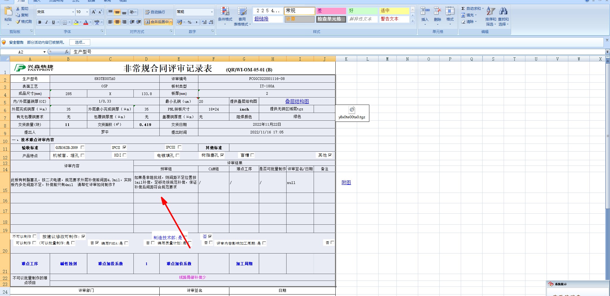The image size is (610, 296).
Task: Apply percent style with the % icon
Action: tap(190, 22)
